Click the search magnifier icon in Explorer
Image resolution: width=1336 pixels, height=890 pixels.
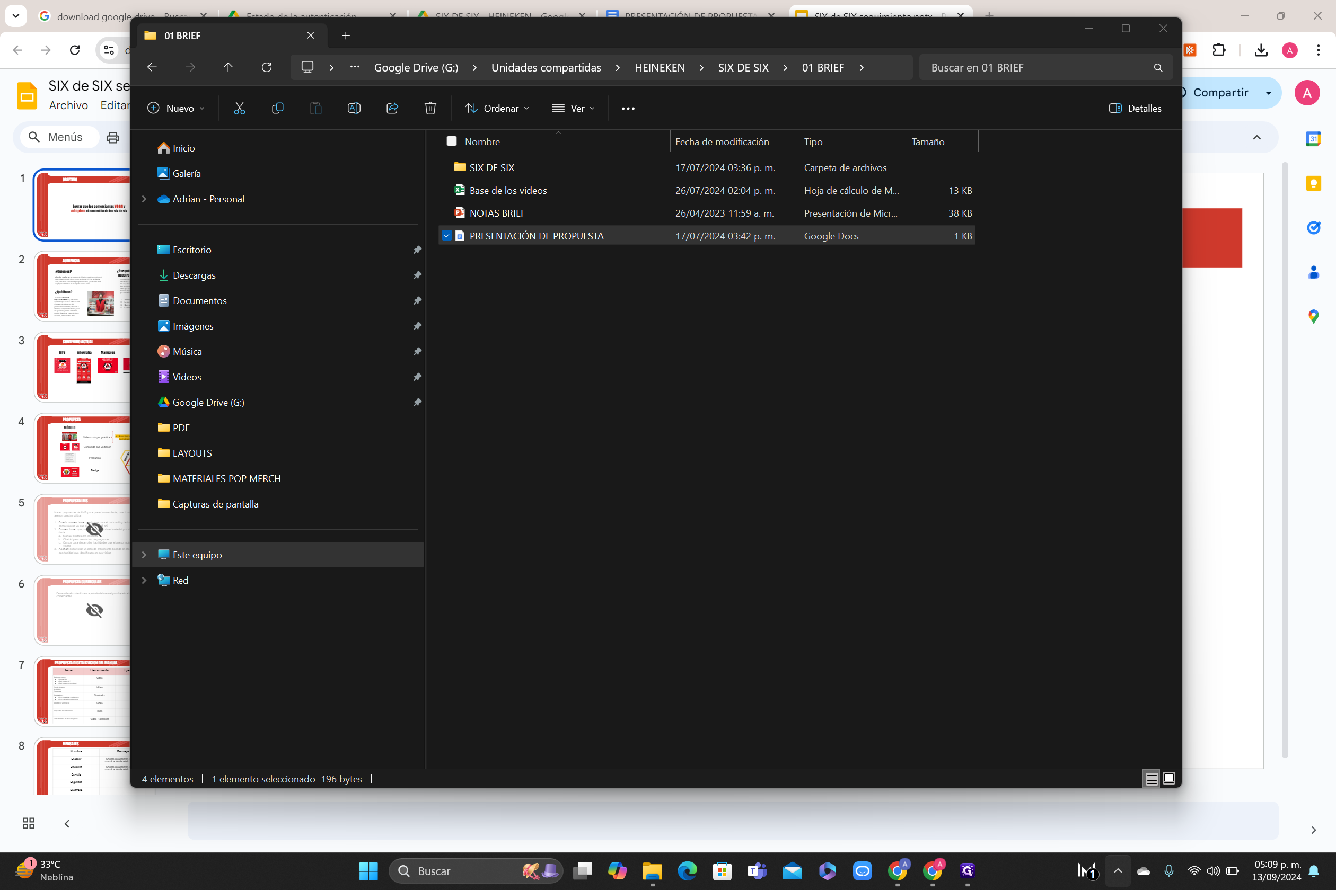[x=1158, y=68]
